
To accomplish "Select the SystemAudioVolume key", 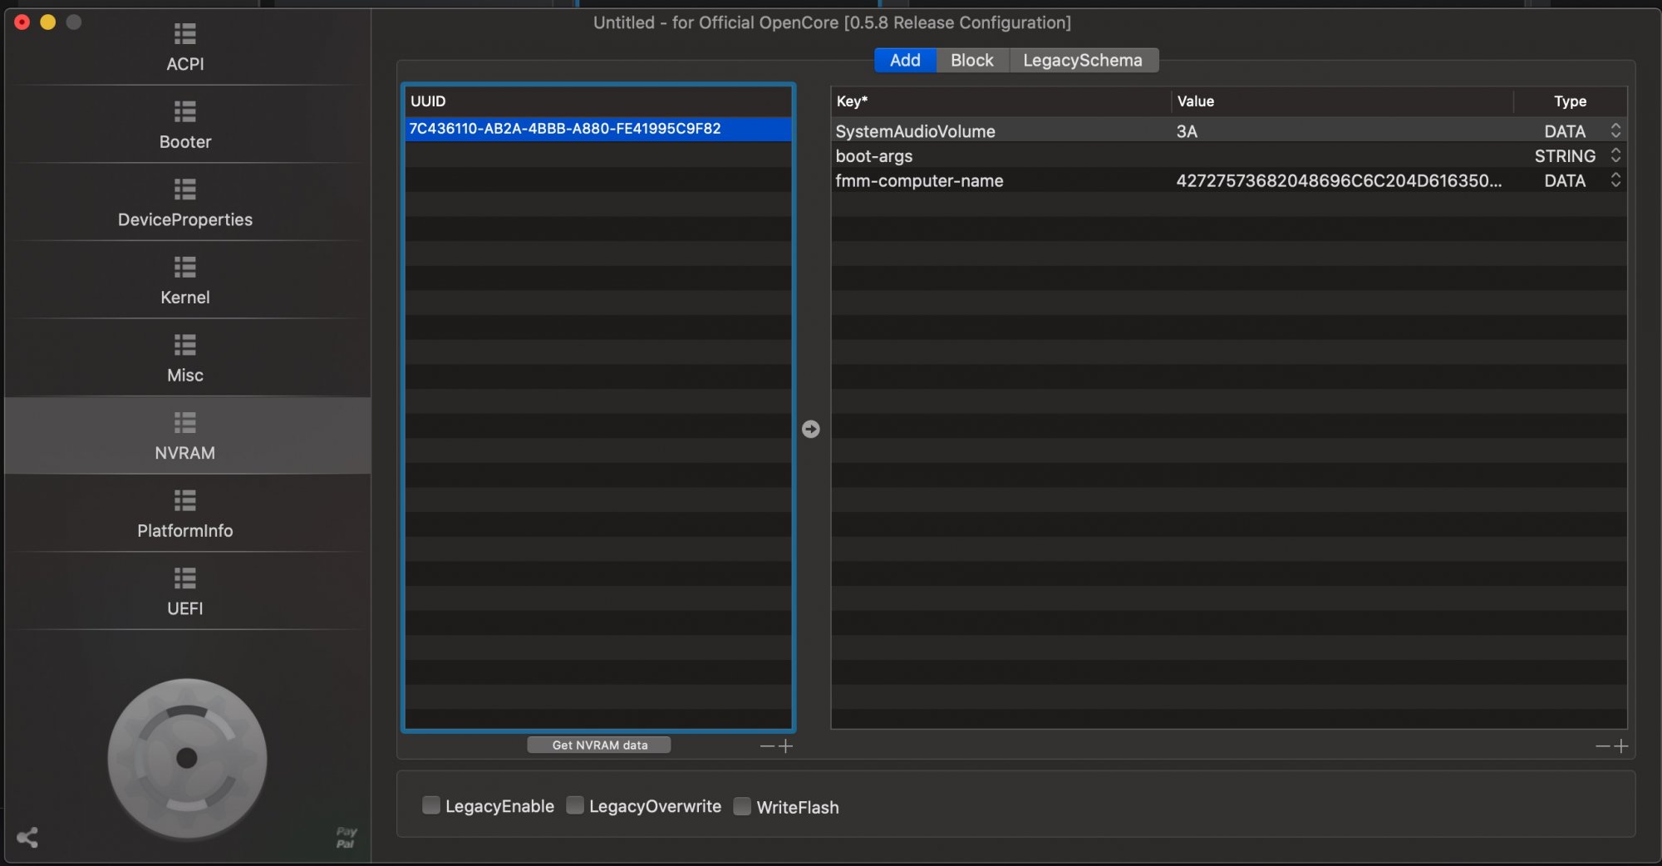I will 915,131.
